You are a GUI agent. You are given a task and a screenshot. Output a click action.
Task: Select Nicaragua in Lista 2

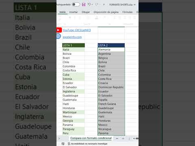111,129
